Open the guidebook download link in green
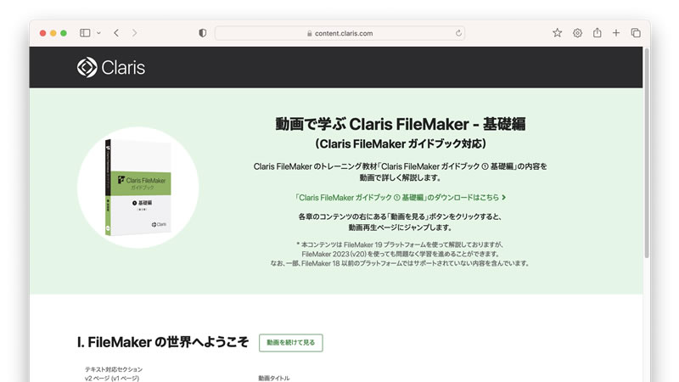The height and width of the screenshot is (382, 679). pyautogui.click(x=400, y=198)
